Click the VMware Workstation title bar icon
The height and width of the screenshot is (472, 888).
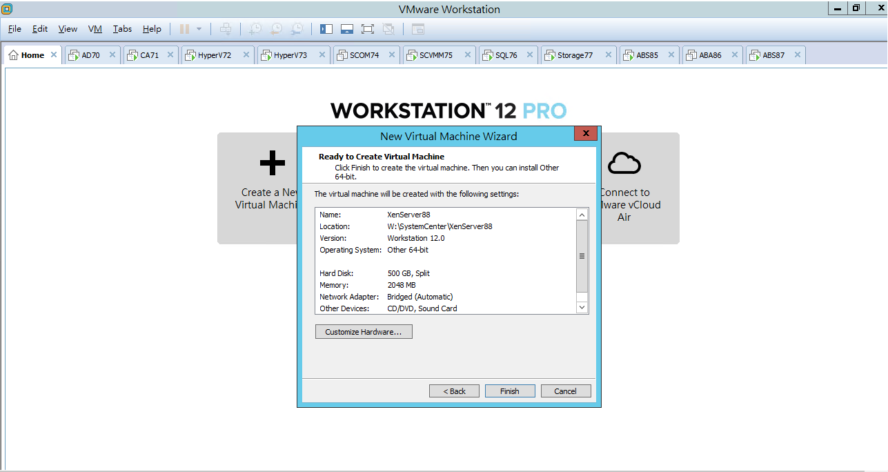(7, 9)
